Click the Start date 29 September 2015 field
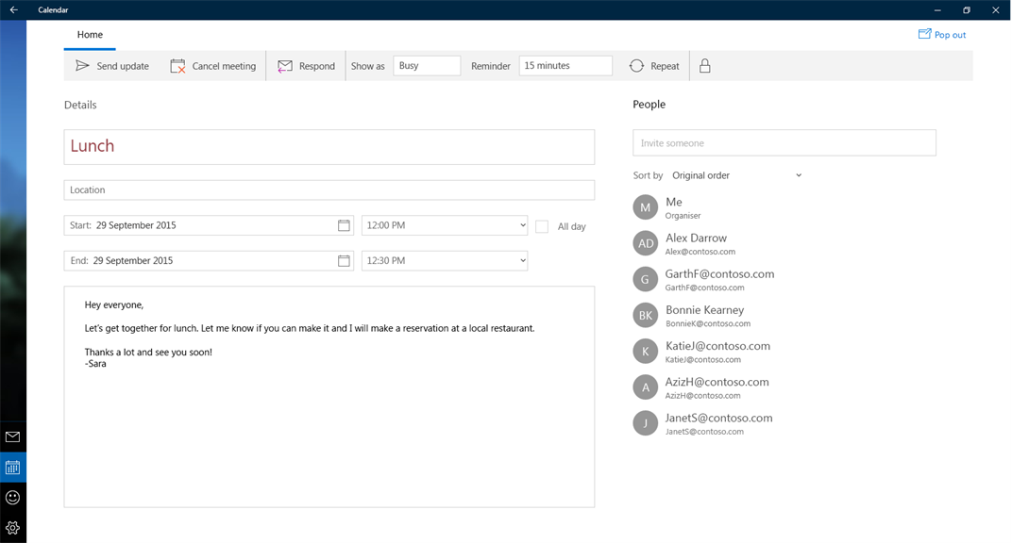 (209, 225)
